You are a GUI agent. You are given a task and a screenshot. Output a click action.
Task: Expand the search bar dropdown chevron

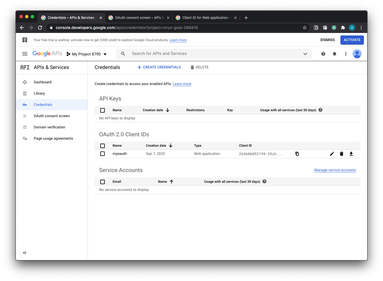(305, 54)
